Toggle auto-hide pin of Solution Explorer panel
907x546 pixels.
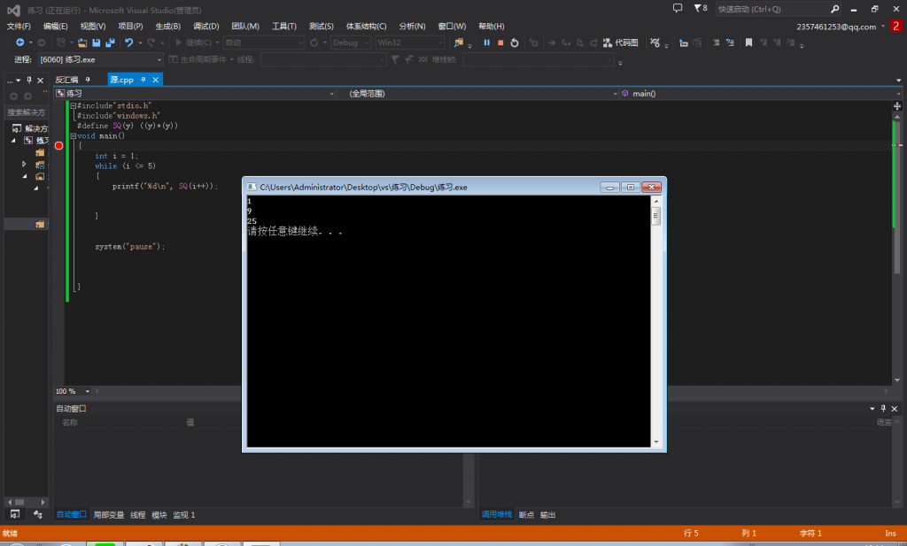coord(29,81)
